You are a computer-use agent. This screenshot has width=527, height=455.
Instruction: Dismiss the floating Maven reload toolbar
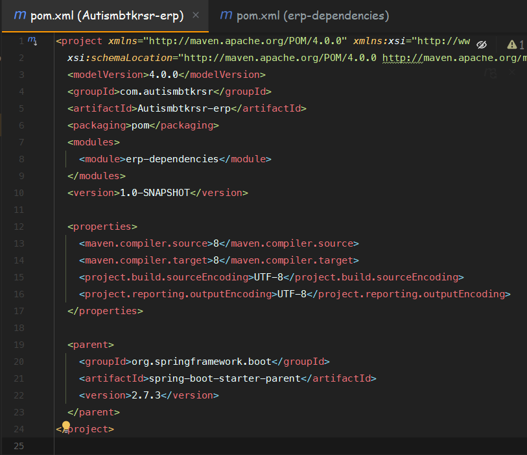coord(511,71)
